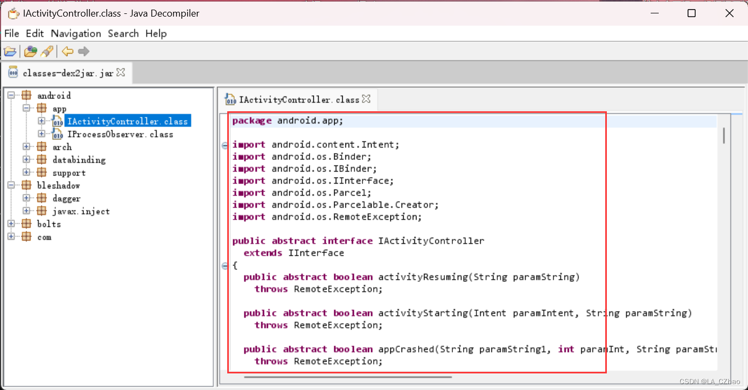
Task: Expand the arch package node
Action: click(27, 147)
